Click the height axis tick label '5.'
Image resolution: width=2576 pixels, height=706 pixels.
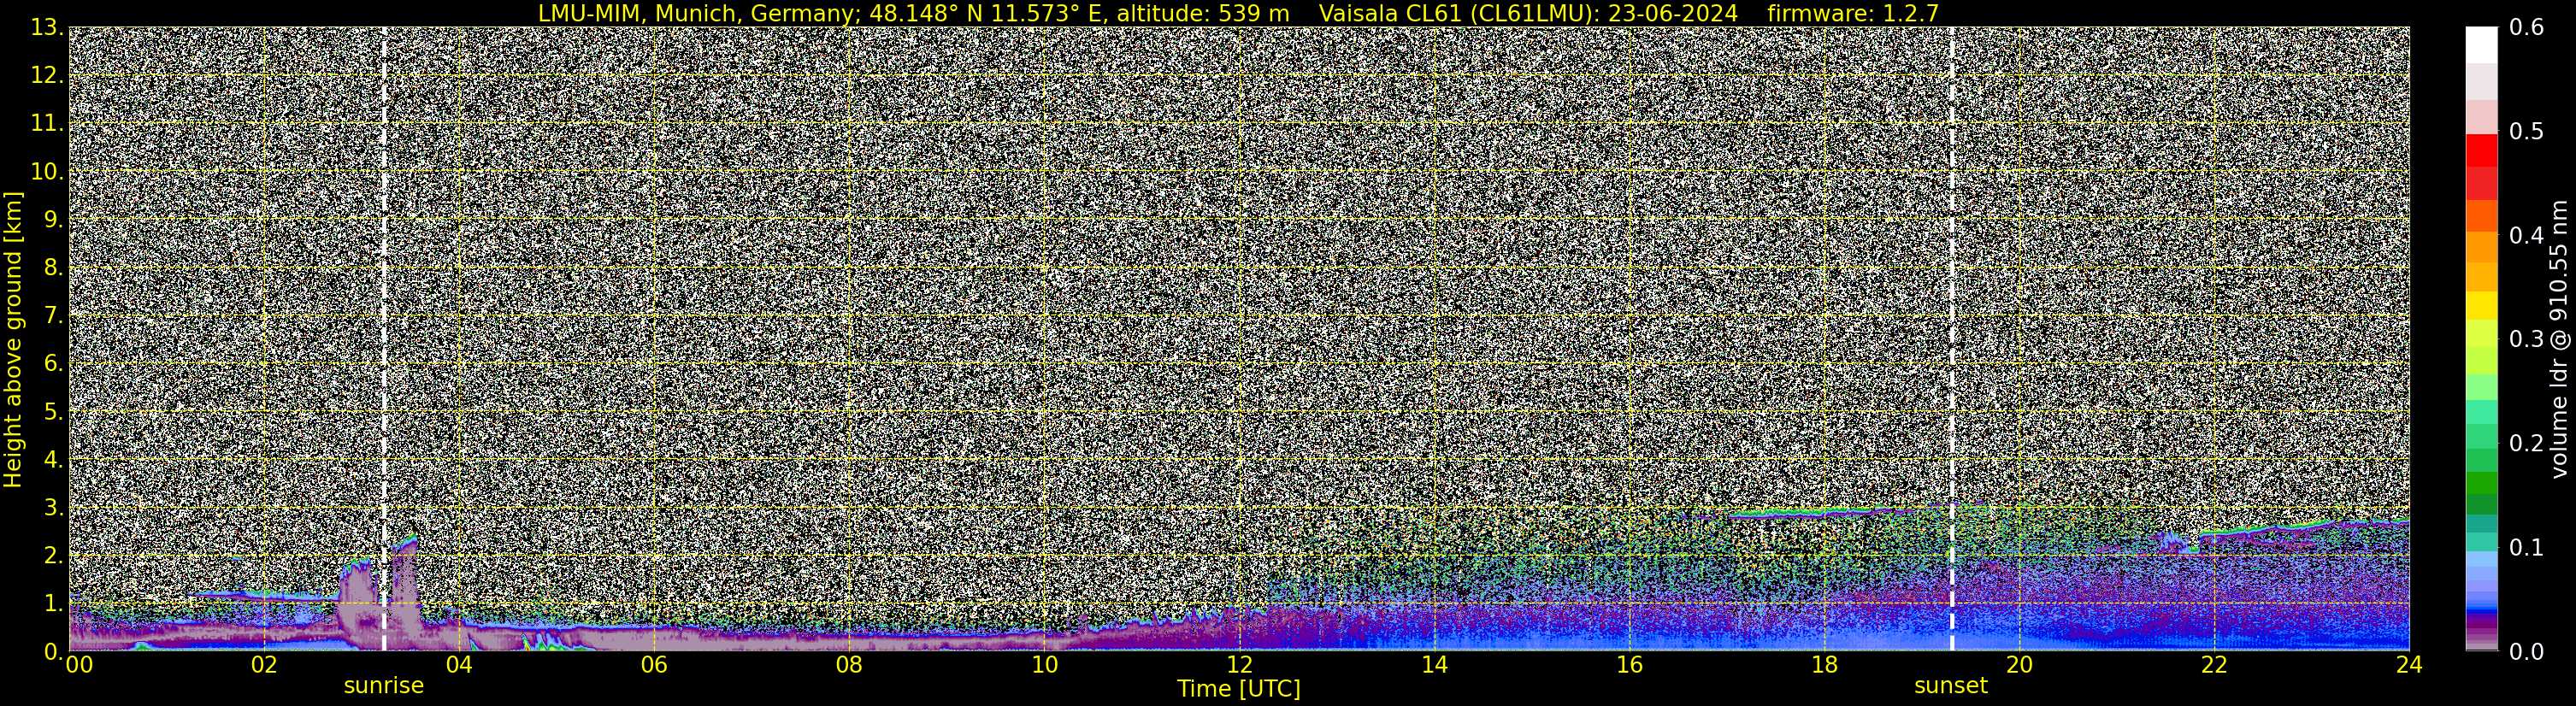pyautogui.click(x=54, y=411)
